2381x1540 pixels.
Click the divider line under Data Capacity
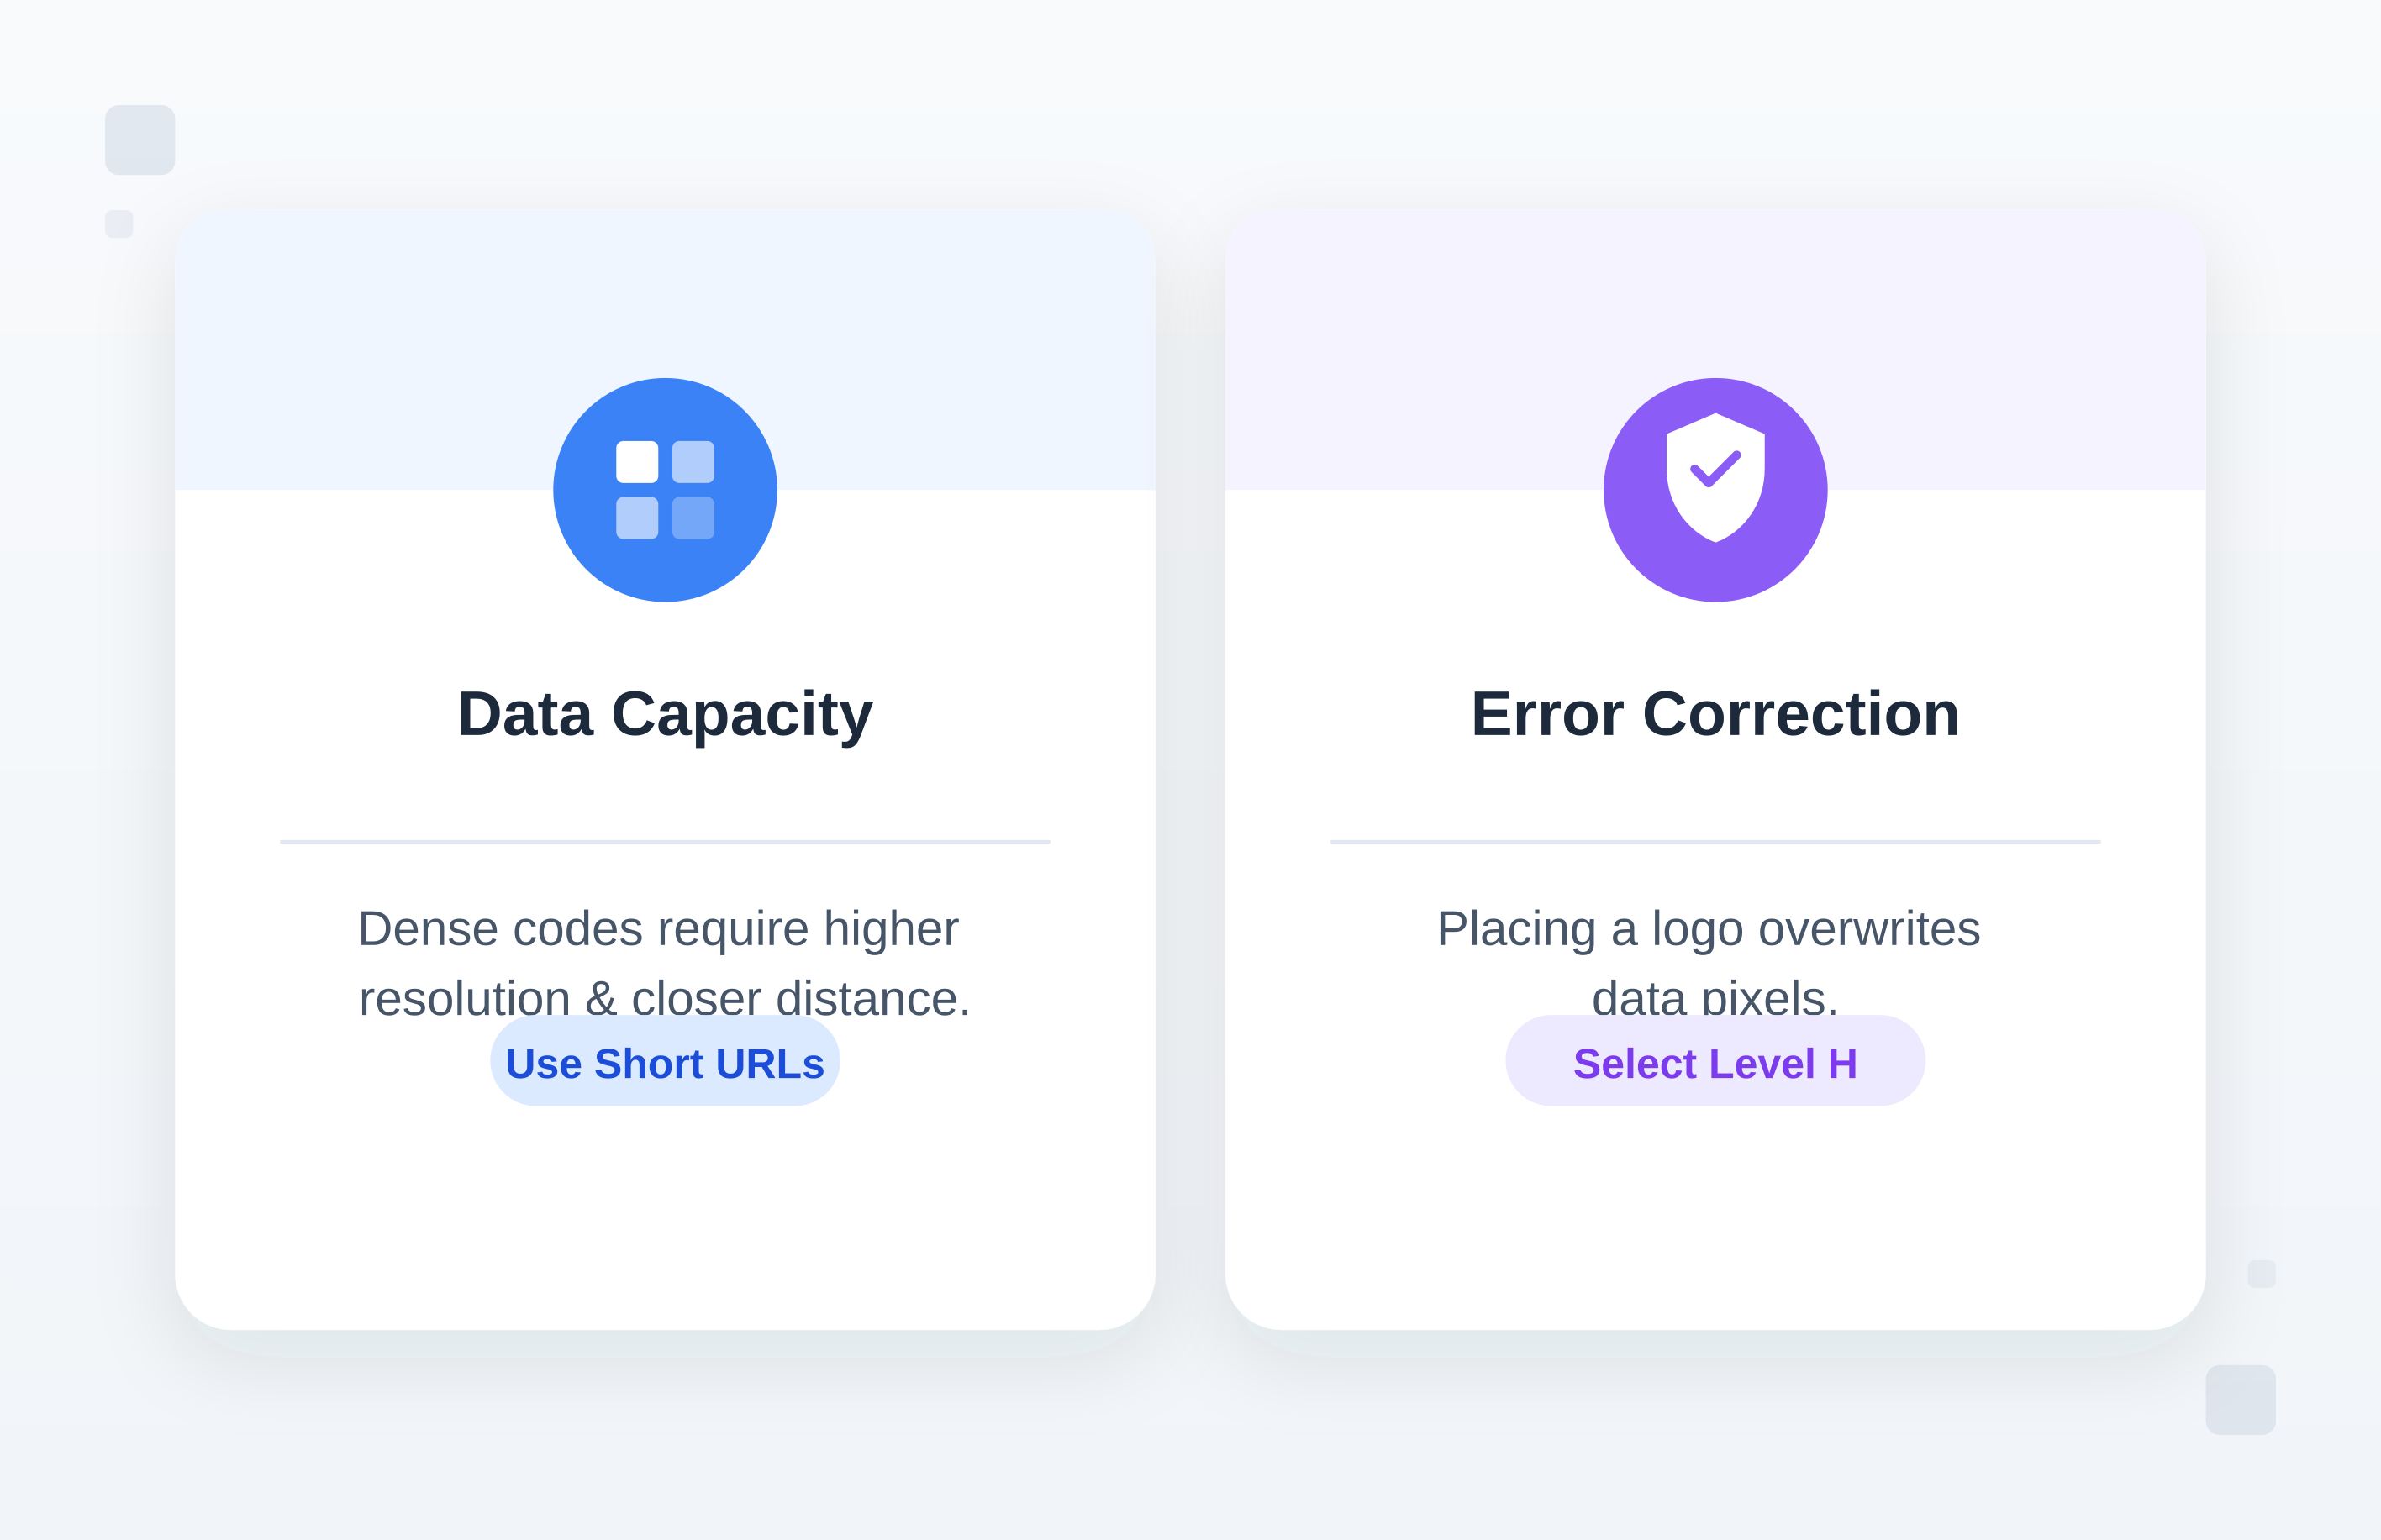pos(666,842)
